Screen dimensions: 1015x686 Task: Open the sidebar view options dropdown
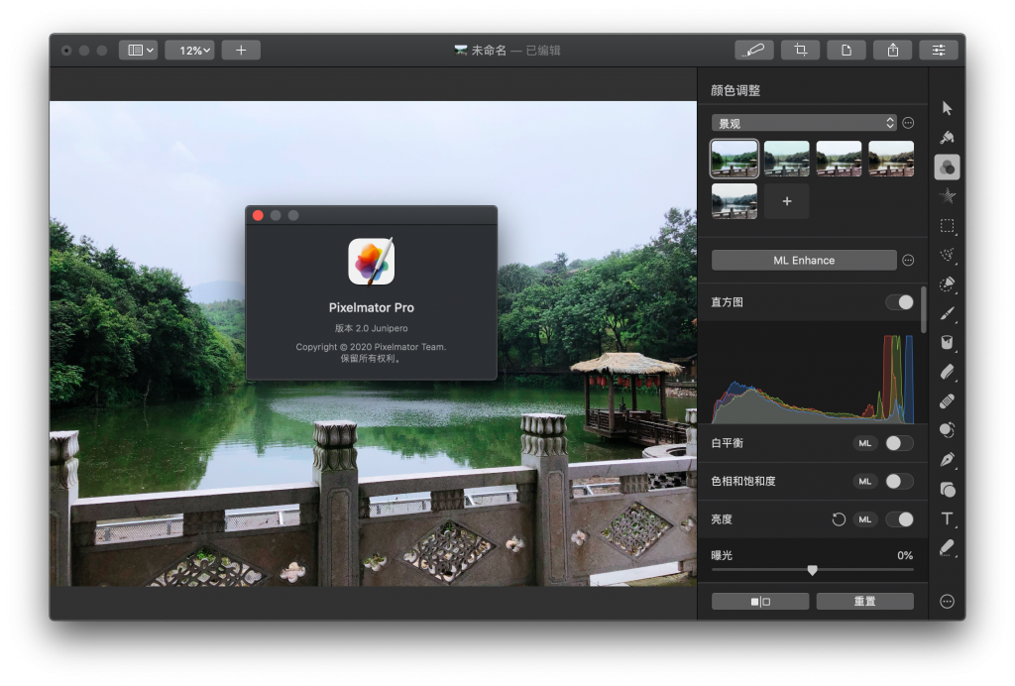point(138,50)
